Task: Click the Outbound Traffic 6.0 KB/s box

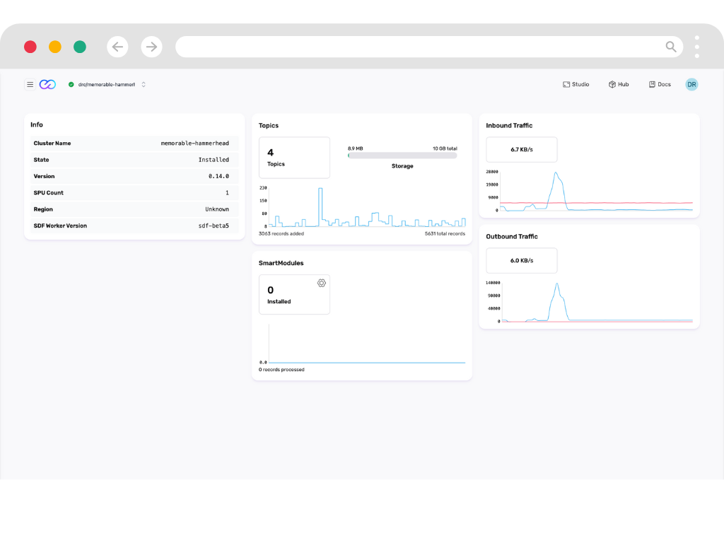Action: (522, 260)
